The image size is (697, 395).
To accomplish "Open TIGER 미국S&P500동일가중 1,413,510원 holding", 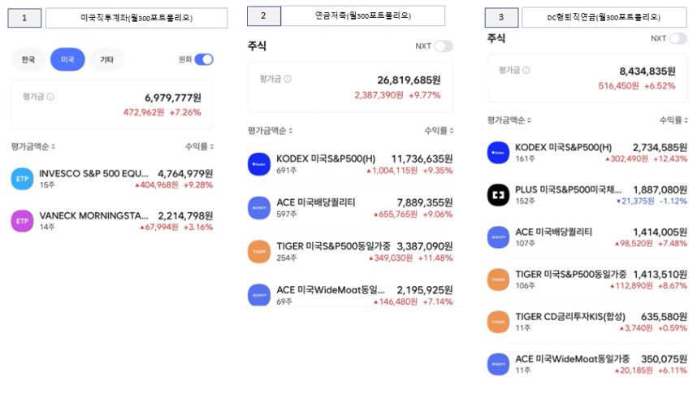I will pyautogui.click(x=587, y=280).
